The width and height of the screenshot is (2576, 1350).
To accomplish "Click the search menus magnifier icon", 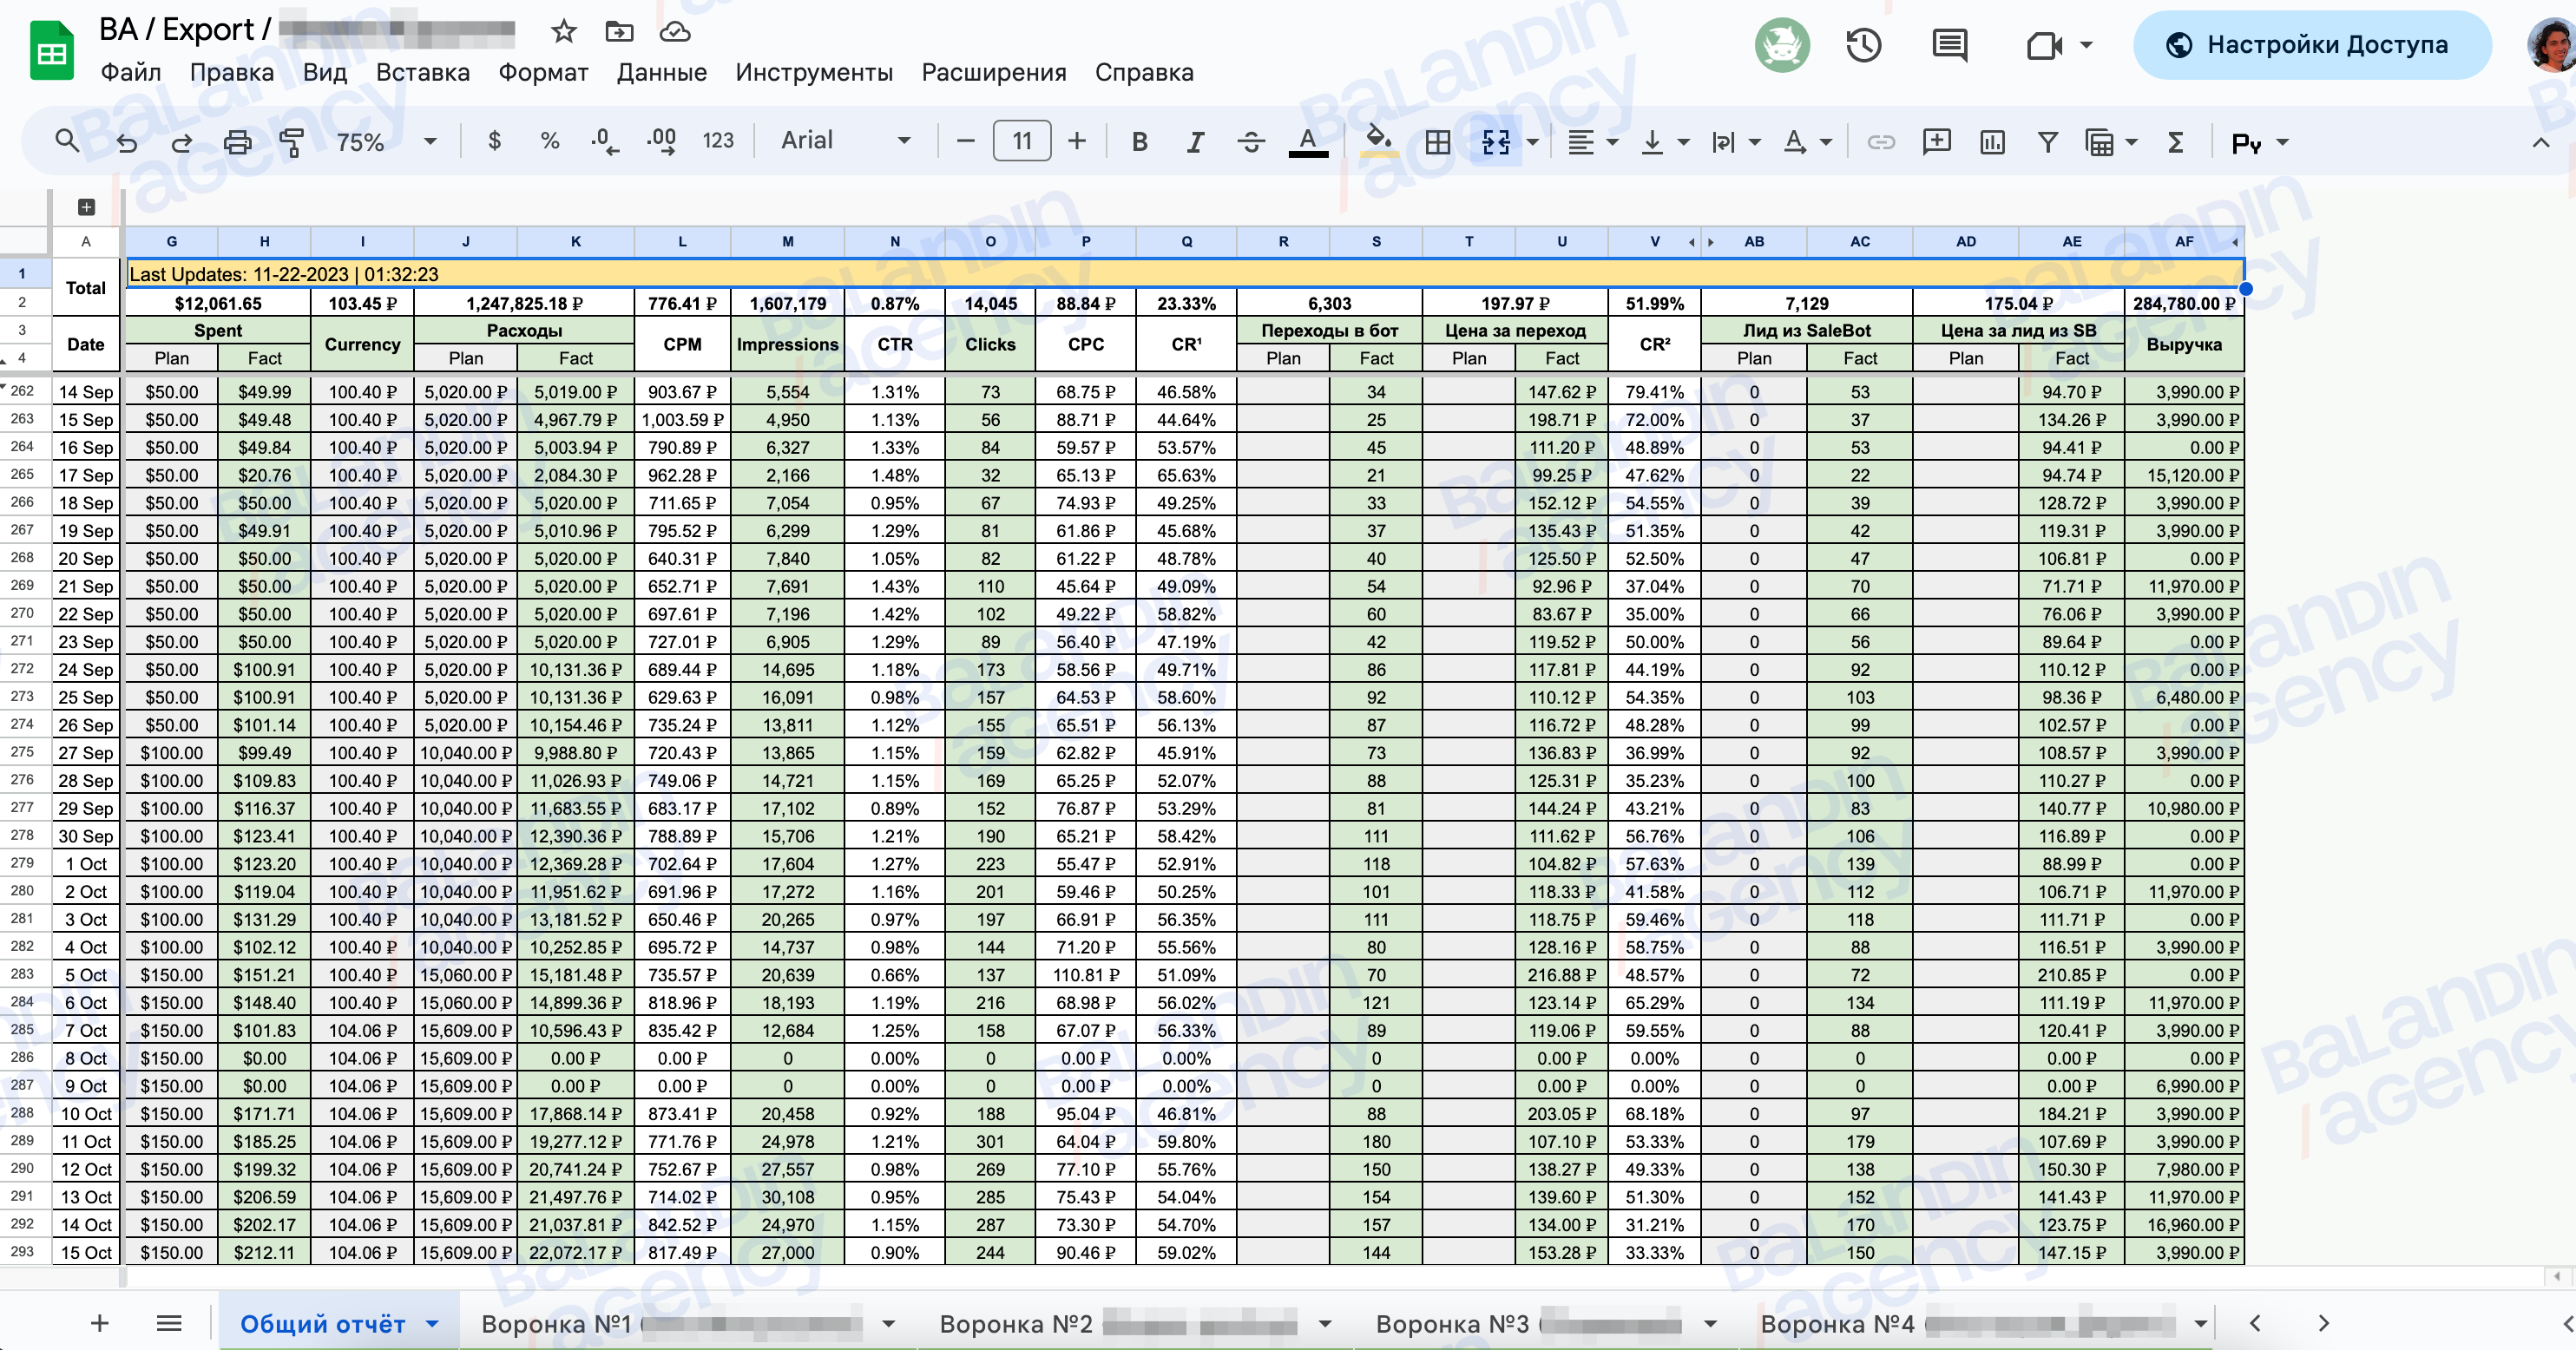I will click(67, 142).
